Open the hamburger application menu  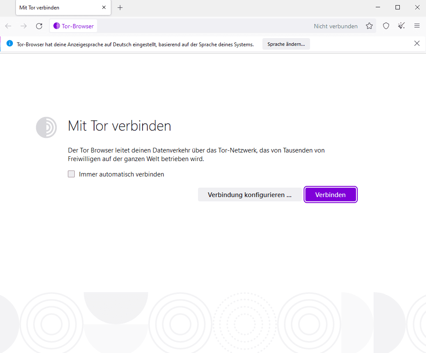[417, 26]
